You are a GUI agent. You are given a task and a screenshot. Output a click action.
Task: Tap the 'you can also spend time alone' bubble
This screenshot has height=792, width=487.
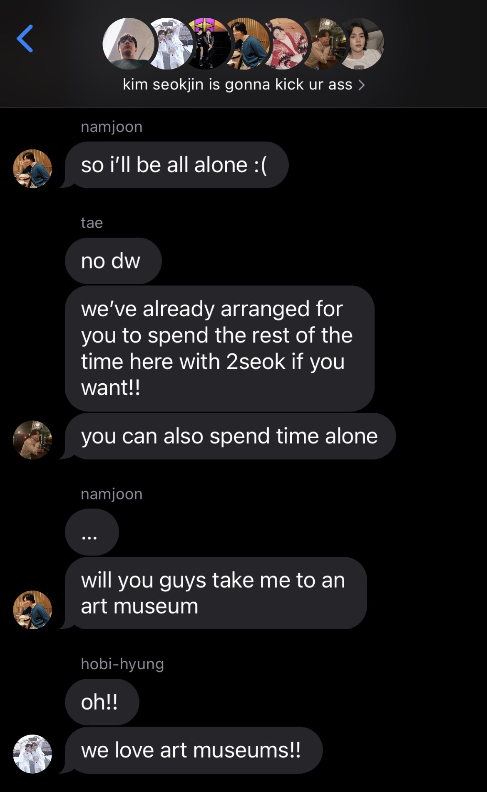(x=230, y=436)
